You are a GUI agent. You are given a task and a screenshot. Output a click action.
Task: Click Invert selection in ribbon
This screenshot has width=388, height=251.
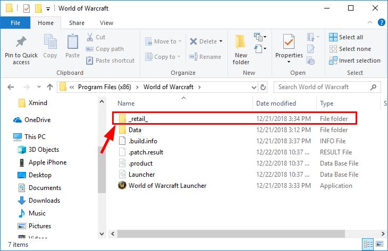click(355, 60)
